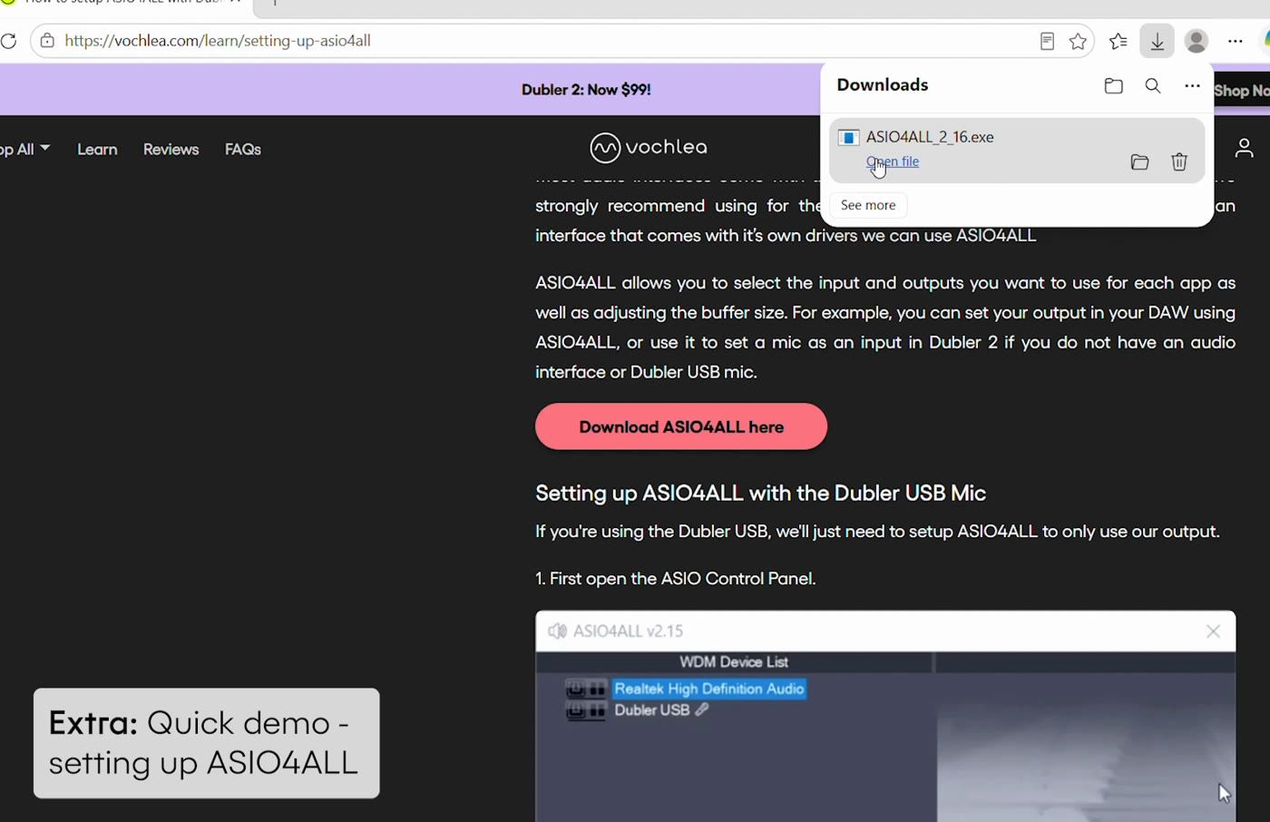Click the WDM Device List header

tap(734, 662)
